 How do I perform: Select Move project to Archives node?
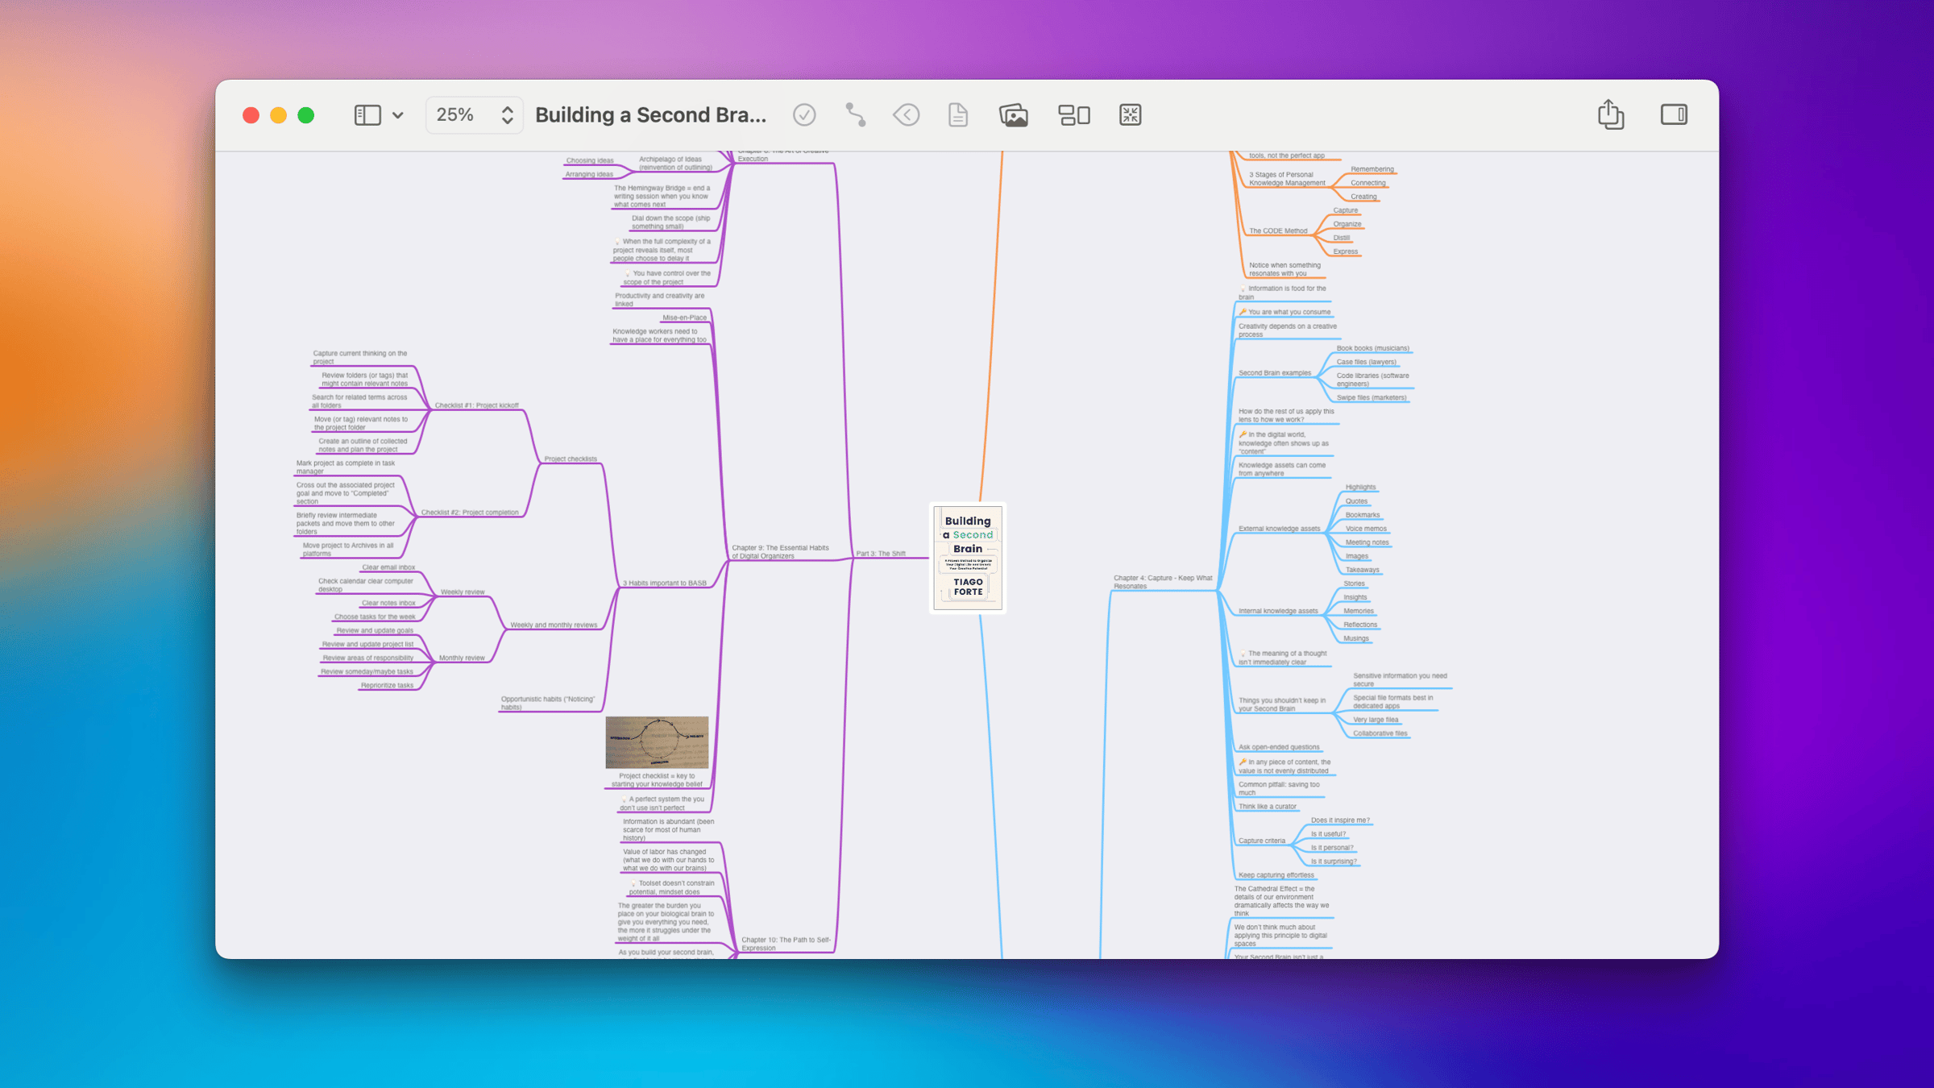pyautogui.click(x=348, y=550)
